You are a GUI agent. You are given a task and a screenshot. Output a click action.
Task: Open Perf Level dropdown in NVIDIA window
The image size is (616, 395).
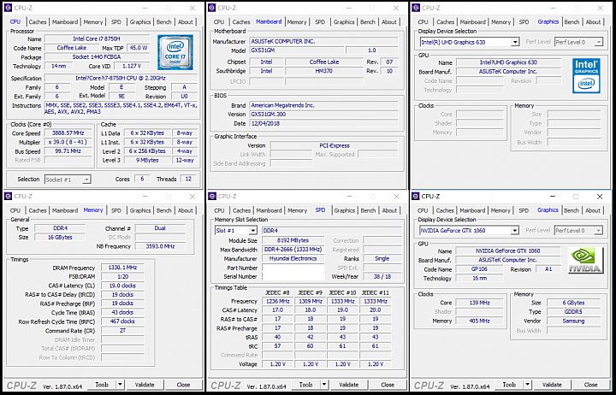coord(598,231)
